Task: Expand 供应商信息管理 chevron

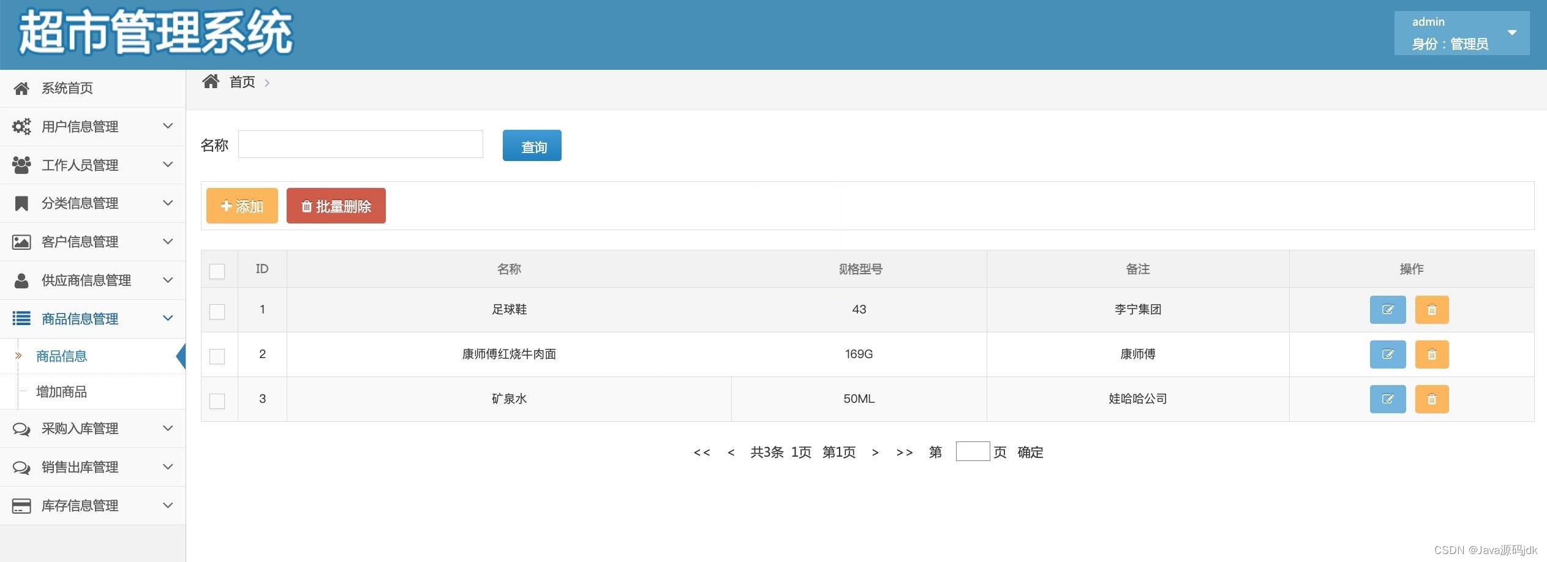Action: 168,280
